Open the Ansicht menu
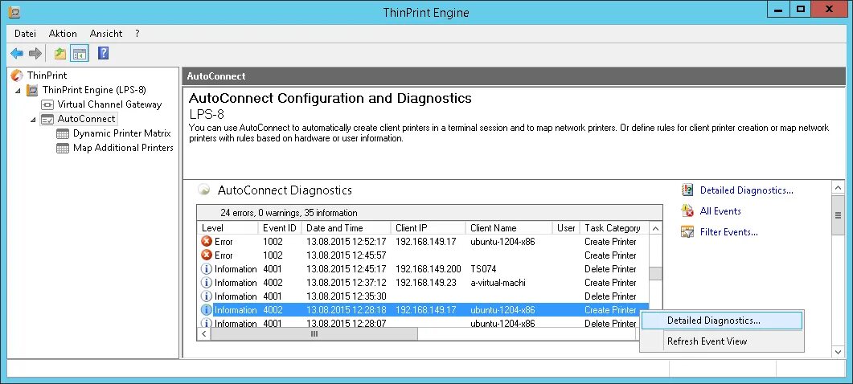The image size is (853, 384). tap(106, 33)
